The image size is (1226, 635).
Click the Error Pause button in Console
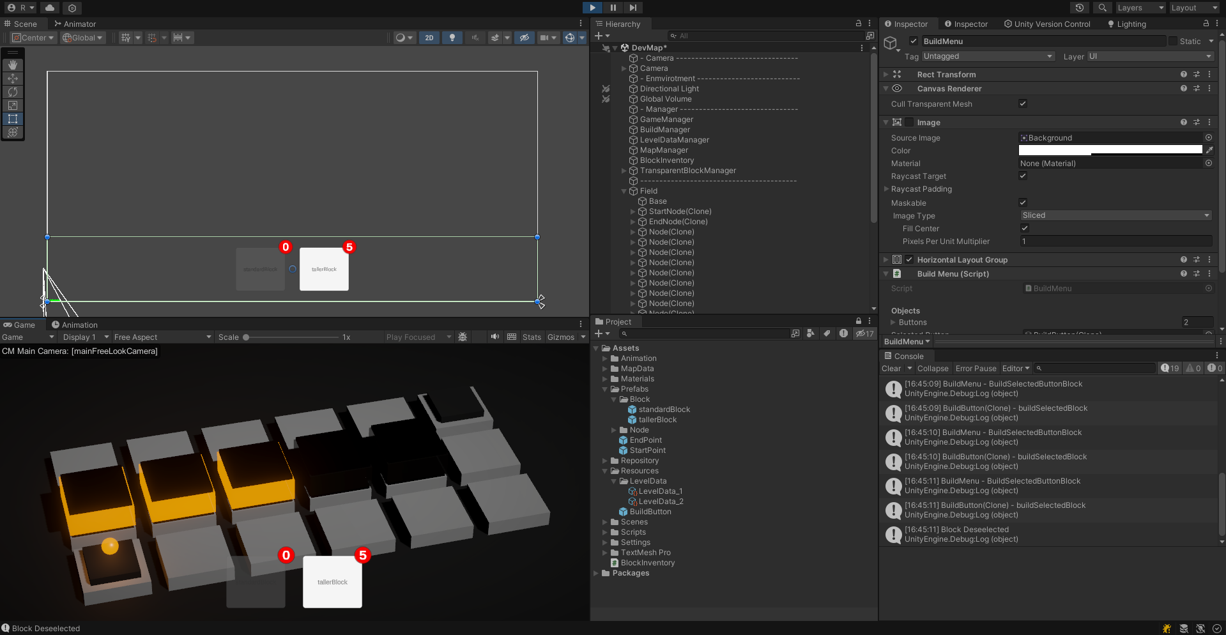[976, 369]
